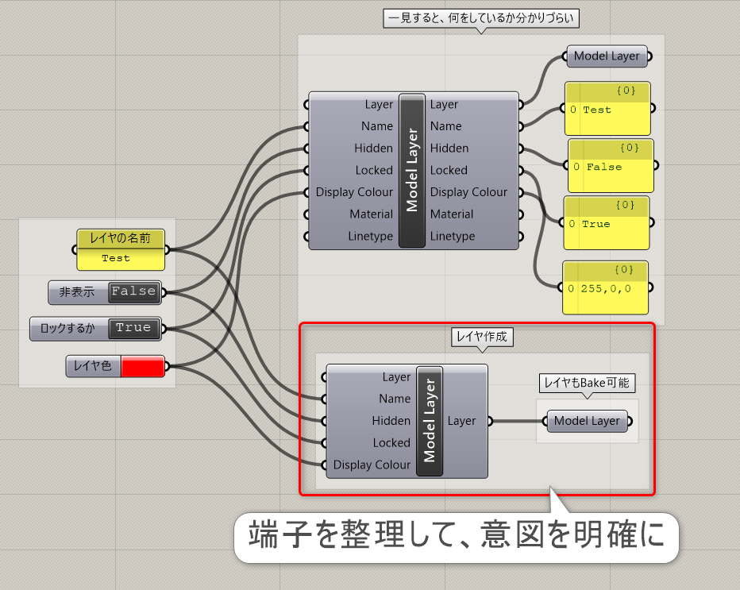Select the output panel showing 0 True
This screenshot has width=740, height=590.
tap(607, 223)
